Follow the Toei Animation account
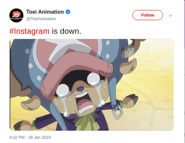Viewport: 185px width, 143px height. tap(147, 15)
